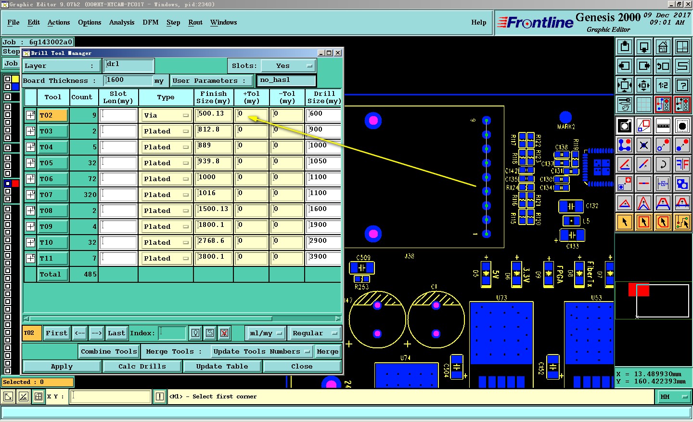Click the exclamation mark icon next to XY field

click(160, 396)
